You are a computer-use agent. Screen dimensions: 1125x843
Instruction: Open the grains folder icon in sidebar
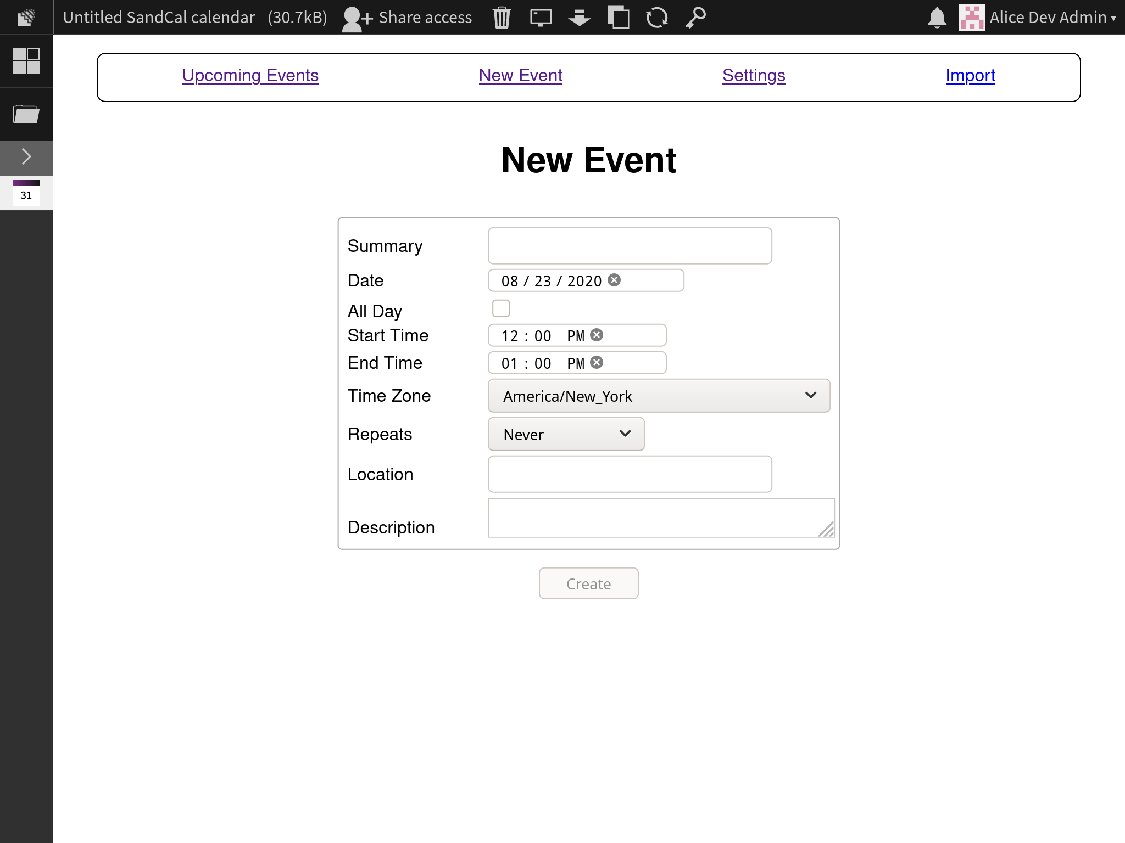[26, 114]
